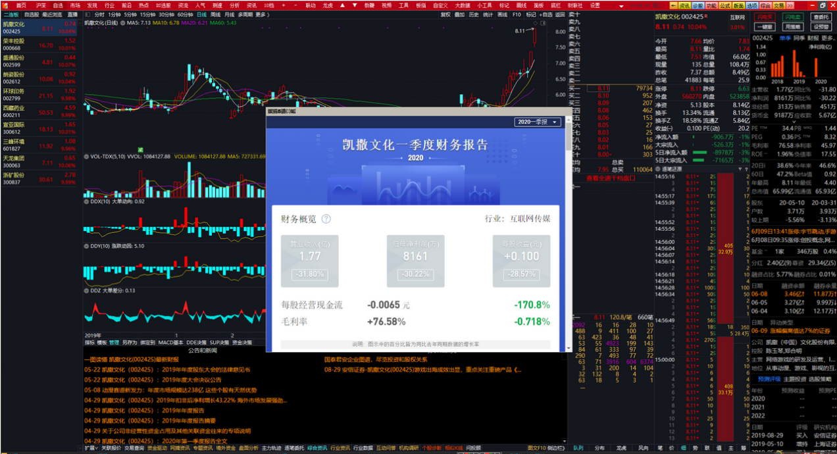837x454 pixels.
Task: Switch to the 个股诊断 bottom tab
Action: pos(432,447)
